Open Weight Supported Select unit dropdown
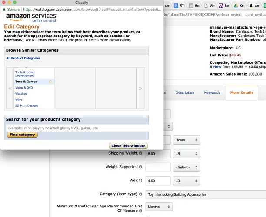The image size is (266, 217). (186, 167)
